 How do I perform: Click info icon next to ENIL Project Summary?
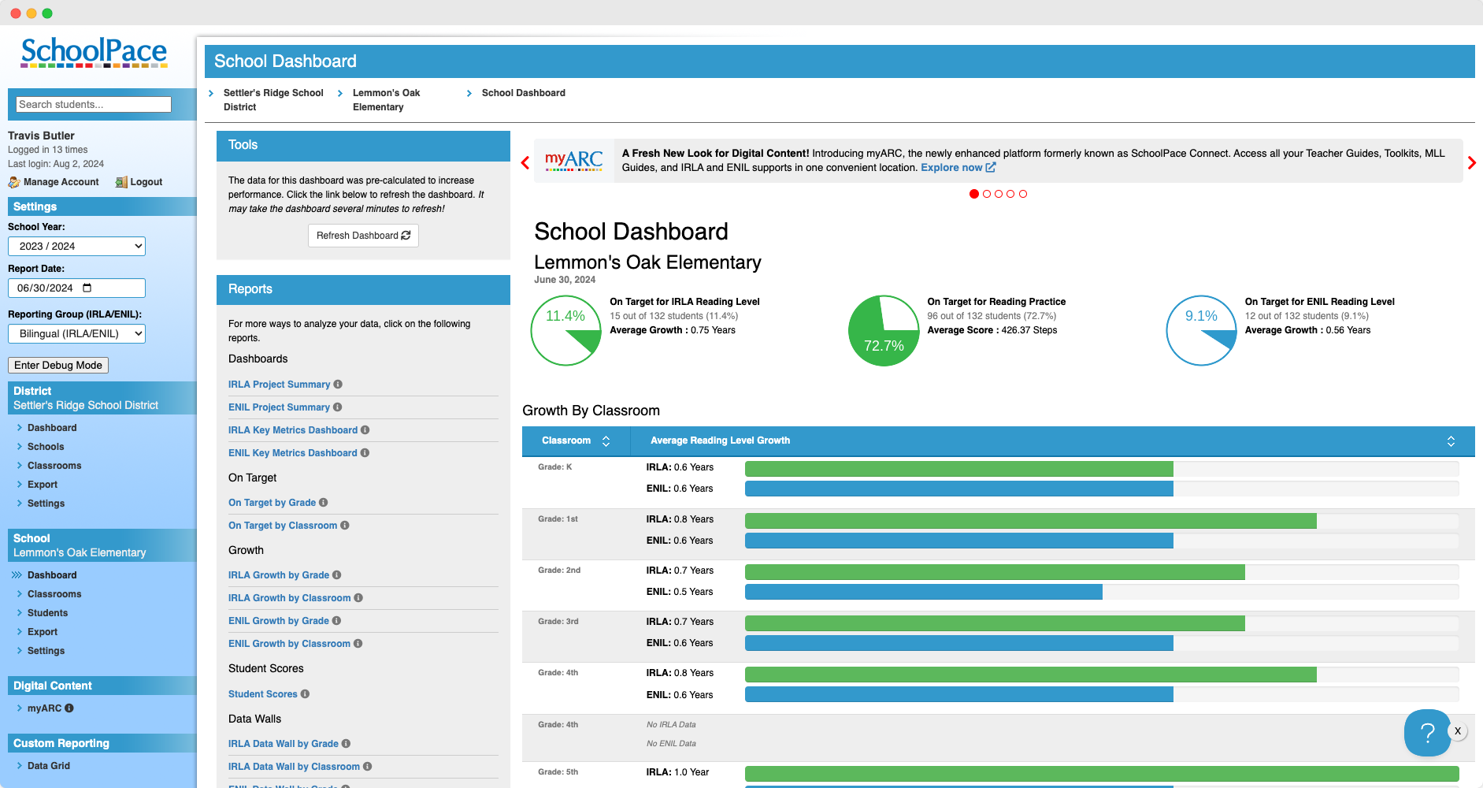click(337, 407)
